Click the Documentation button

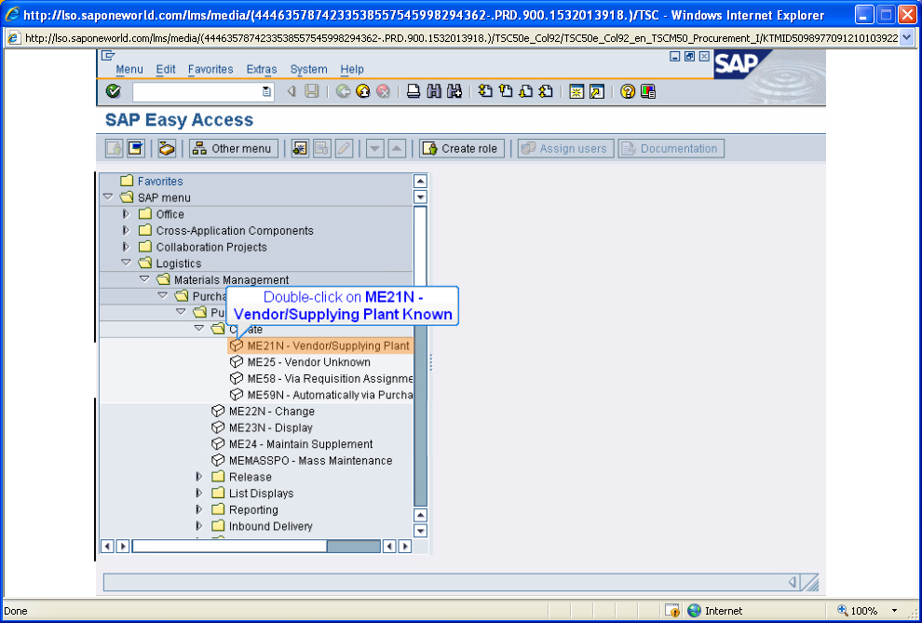[671, 149]
